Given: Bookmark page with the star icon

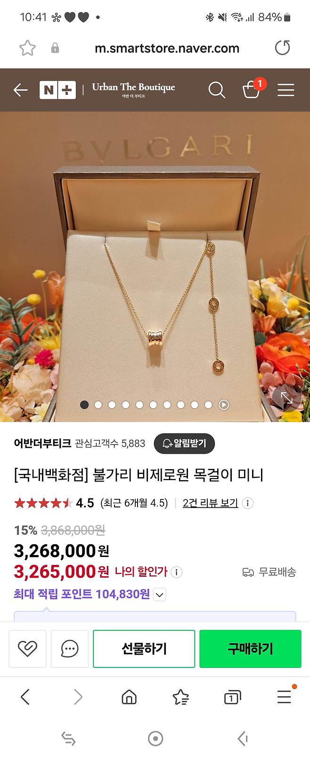Looking at the screenshot, I should [x=27, y=48].
